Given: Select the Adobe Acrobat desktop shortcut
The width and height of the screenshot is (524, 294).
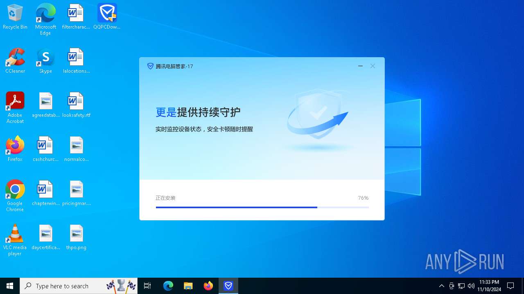Looking at the screenshot, I should click(15, 107).
